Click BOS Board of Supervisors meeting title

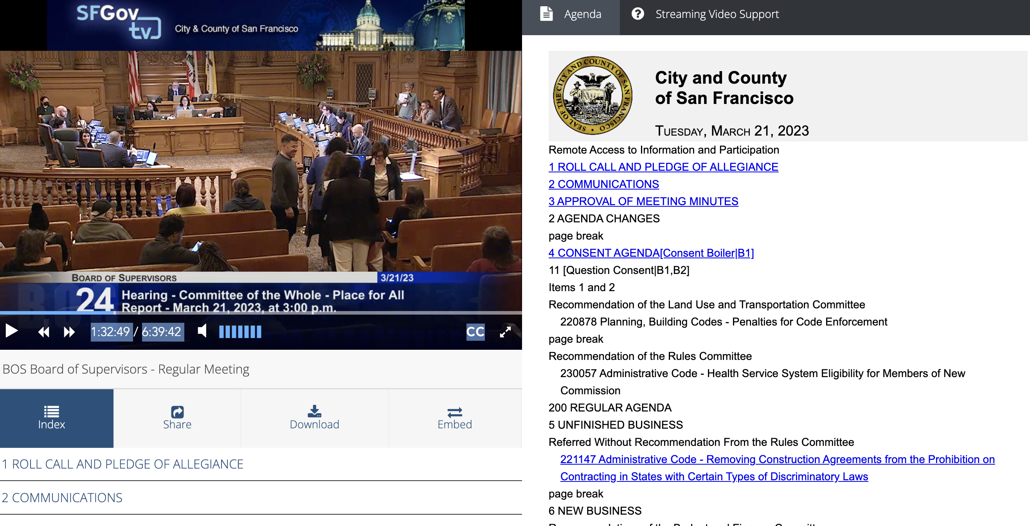tap(126, 369)
